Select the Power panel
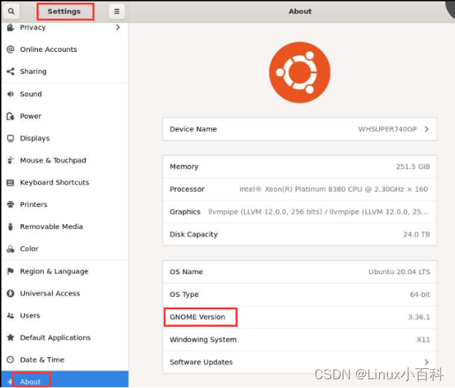Image resolution: width=455 pixels, height=388 pixels. pyautogui.click(x=65, y=116)
